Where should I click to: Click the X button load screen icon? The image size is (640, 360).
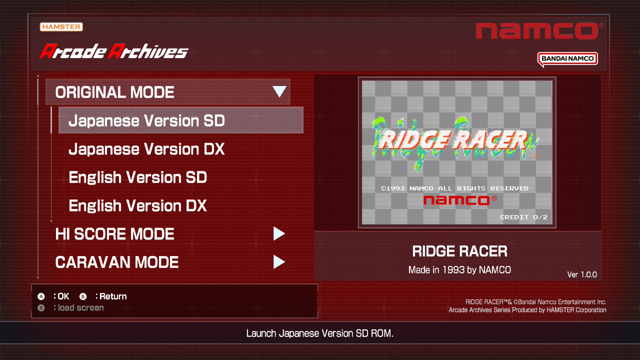pos(41,308)
